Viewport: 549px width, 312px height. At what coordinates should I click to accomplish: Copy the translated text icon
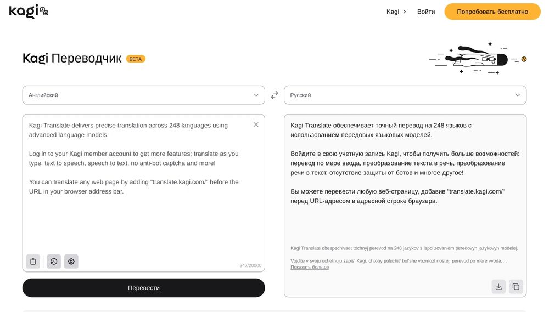coord(516,286)
